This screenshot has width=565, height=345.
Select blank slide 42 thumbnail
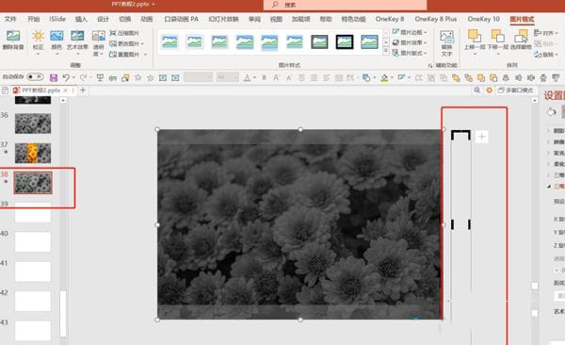(33, 301)
